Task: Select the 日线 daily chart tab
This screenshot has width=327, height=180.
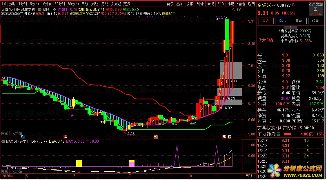Action: (85, 4)
